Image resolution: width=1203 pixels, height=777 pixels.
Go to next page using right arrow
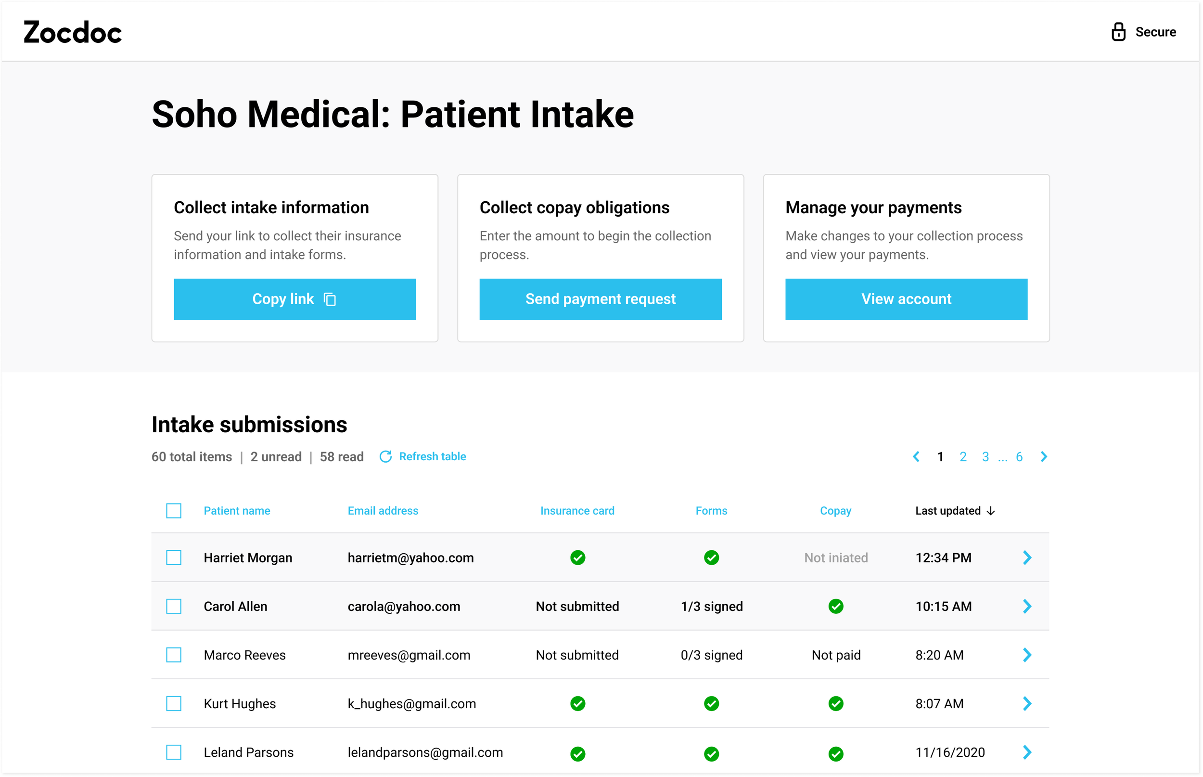coord(1044,456)
